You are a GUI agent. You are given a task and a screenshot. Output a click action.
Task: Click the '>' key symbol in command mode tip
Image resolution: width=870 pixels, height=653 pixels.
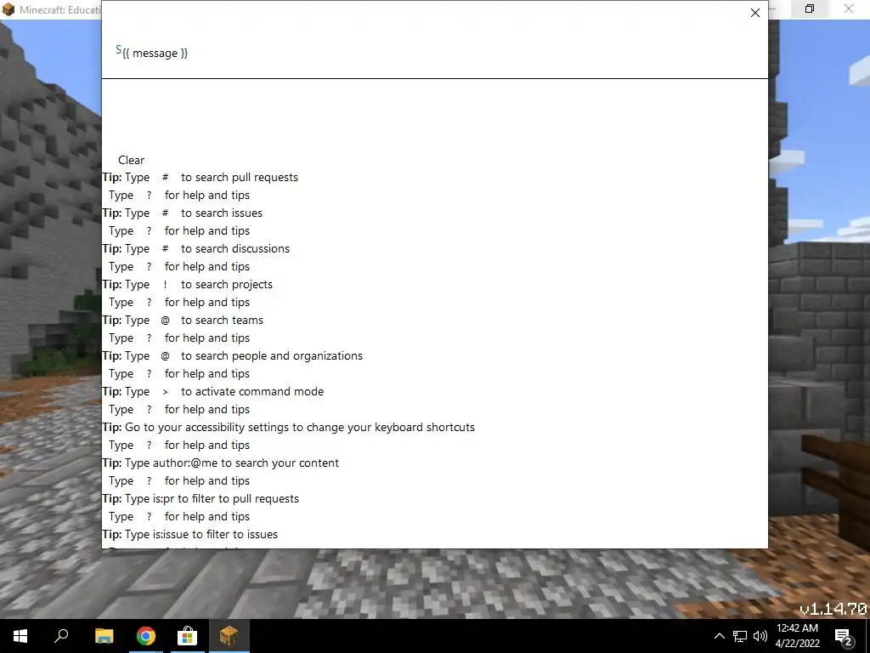click(165, 392)
